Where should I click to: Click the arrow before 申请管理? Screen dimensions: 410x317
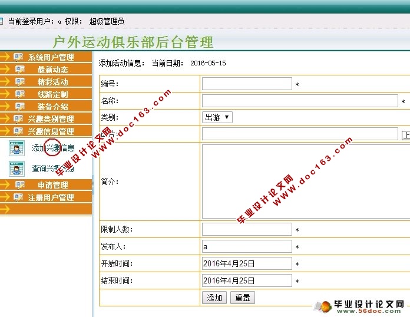[5, 184]
